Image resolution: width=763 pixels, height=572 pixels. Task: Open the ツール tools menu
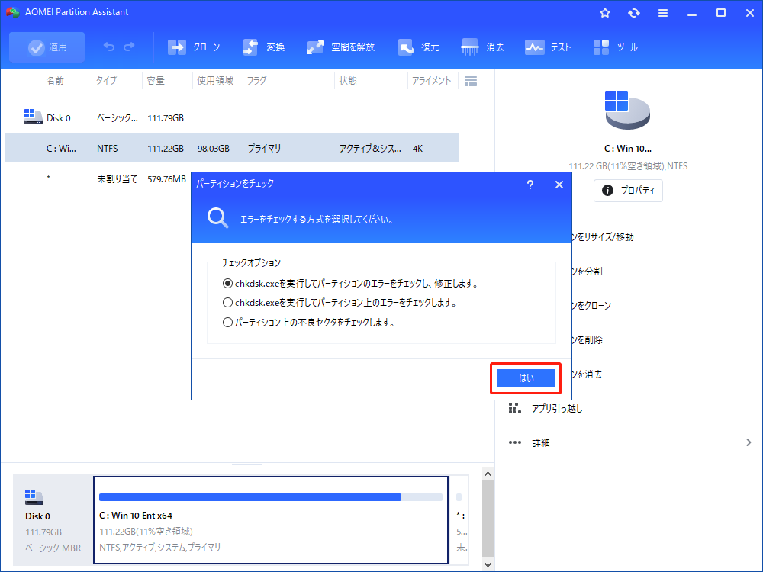[616, 47]
